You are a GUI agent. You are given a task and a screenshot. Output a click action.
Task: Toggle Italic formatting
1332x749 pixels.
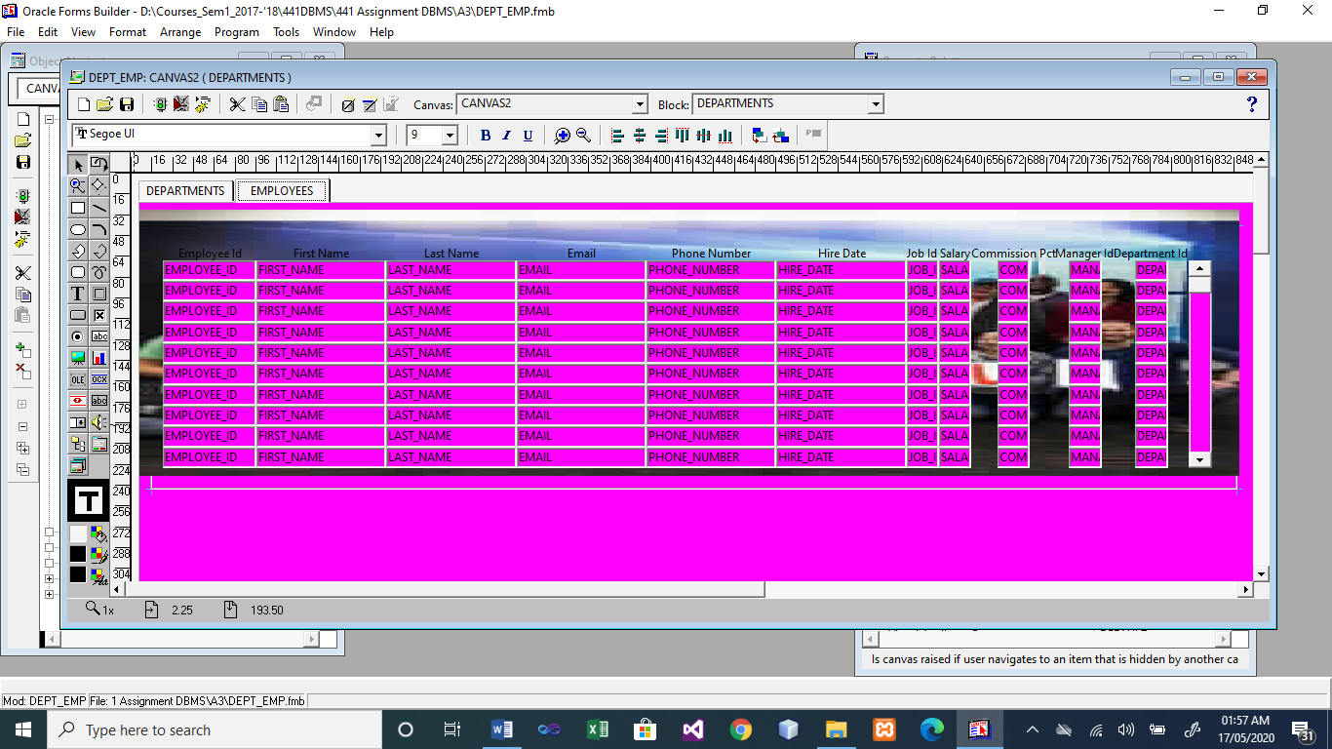[x=506, y=136]
